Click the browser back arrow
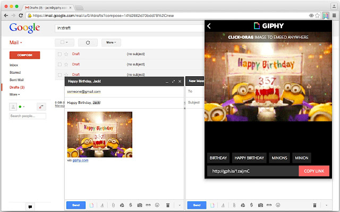This screenshot has width=340, height=212. 6,15
